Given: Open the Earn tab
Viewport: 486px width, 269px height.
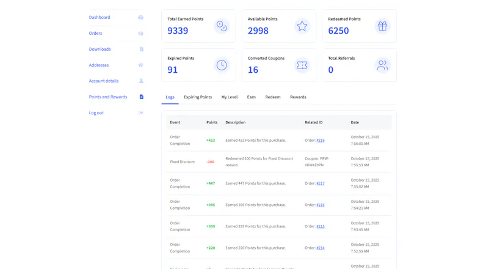Looking at the screenshot, I should click(252, 97).
